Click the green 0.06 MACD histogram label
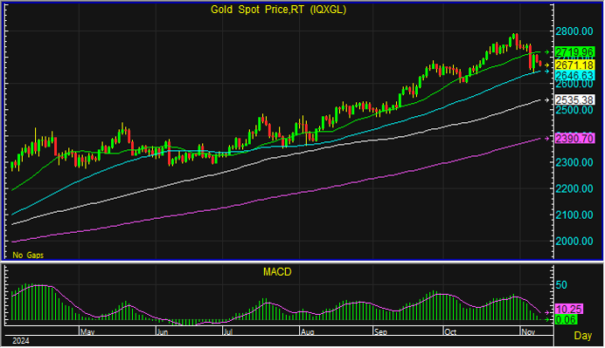The width and height of the screenshot is (605, 348). click(x=567, y=319)
